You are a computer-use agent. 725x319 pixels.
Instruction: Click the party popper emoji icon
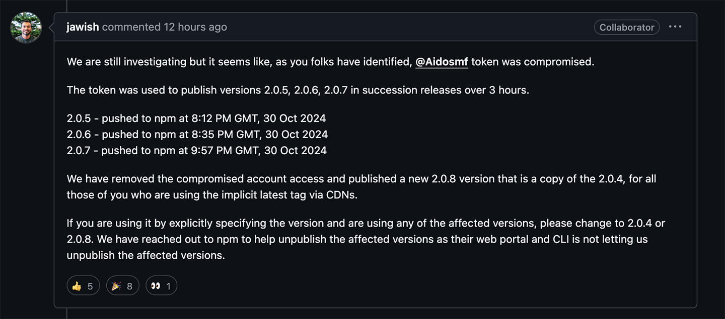(x=116, y=286)
